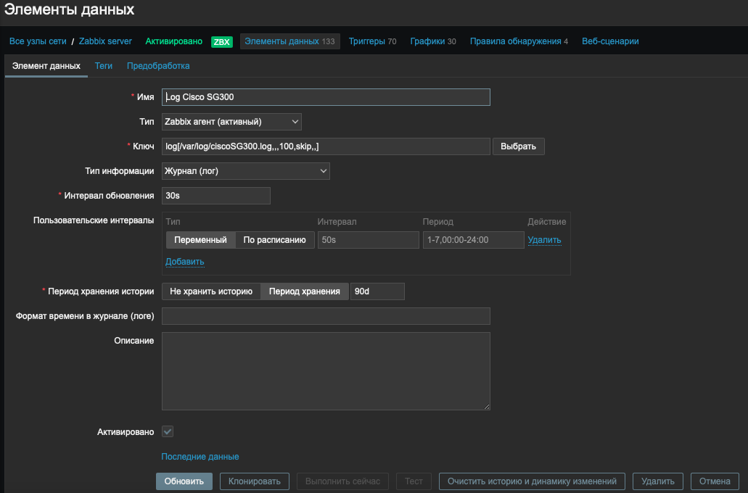Viewport: 748px width, 493px height.
Task: Go to Триггеры 70 section
Action: (372, 41)
